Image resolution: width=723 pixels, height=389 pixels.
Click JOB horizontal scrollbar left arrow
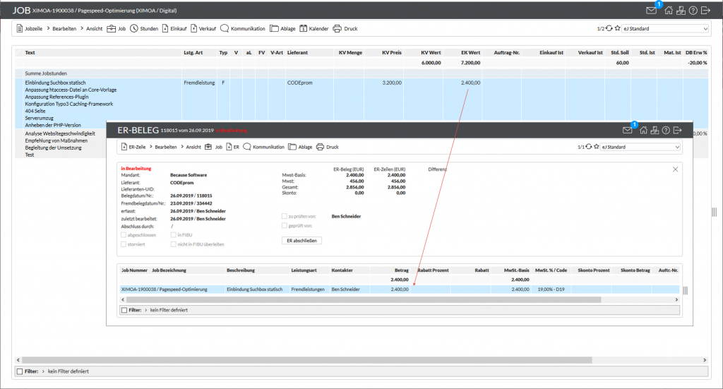pos(18,360)
